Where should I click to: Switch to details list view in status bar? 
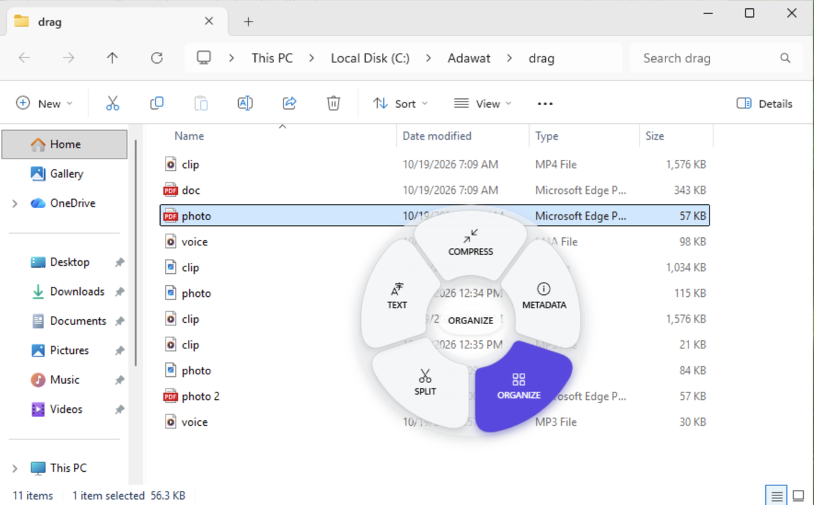[x=777, y=496]
